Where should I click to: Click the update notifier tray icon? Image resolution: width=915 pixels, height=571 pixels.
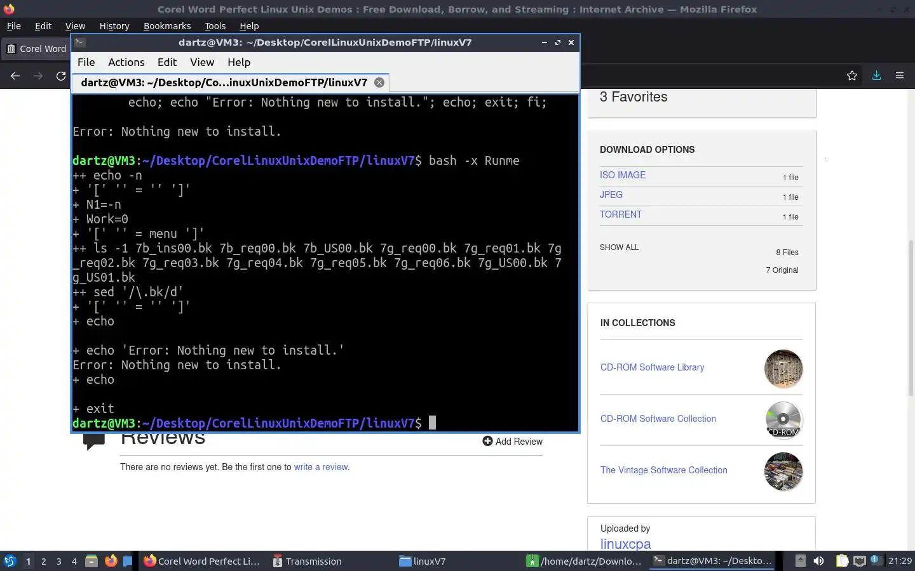pyautogui.click(x=876, y=560)
